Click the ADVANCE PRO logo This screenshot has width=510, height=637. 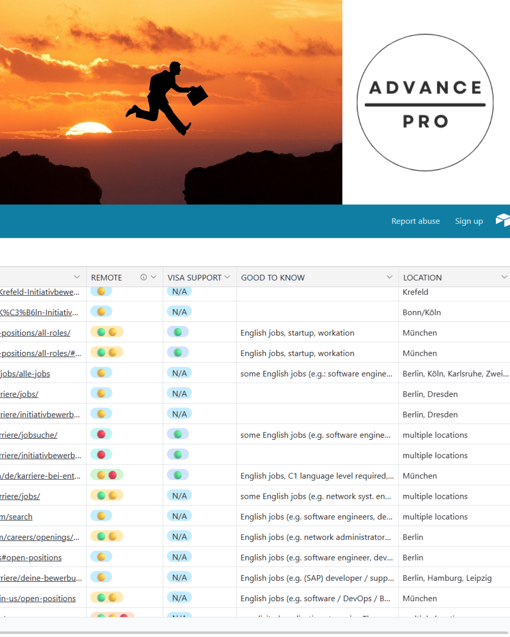click(x=425, y=102)
